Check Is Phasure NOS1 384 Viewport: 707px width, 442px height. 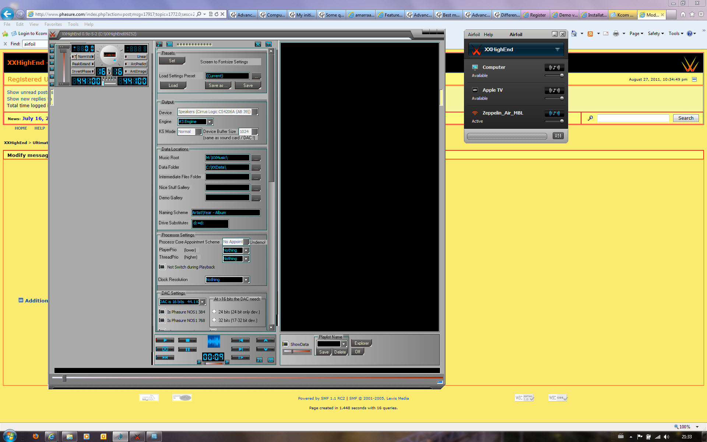pyautogui.click(x=162, y=312)
